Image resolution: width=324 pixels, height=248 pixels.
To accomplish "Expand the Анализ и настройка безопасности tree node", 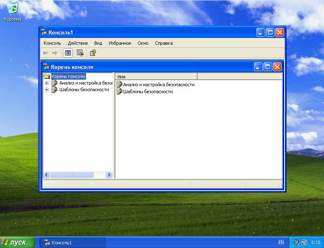I will [47, 83].
